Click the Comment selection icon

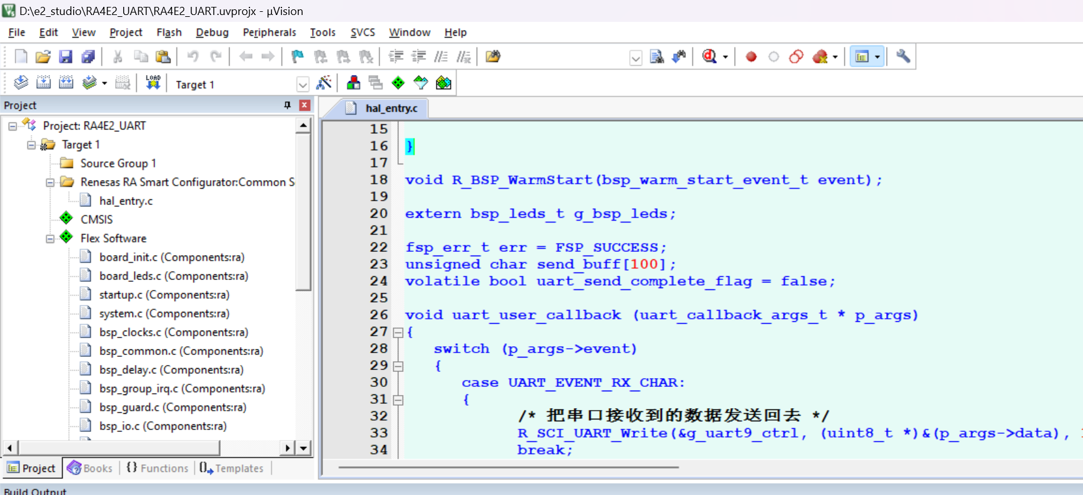pos(441,57)
